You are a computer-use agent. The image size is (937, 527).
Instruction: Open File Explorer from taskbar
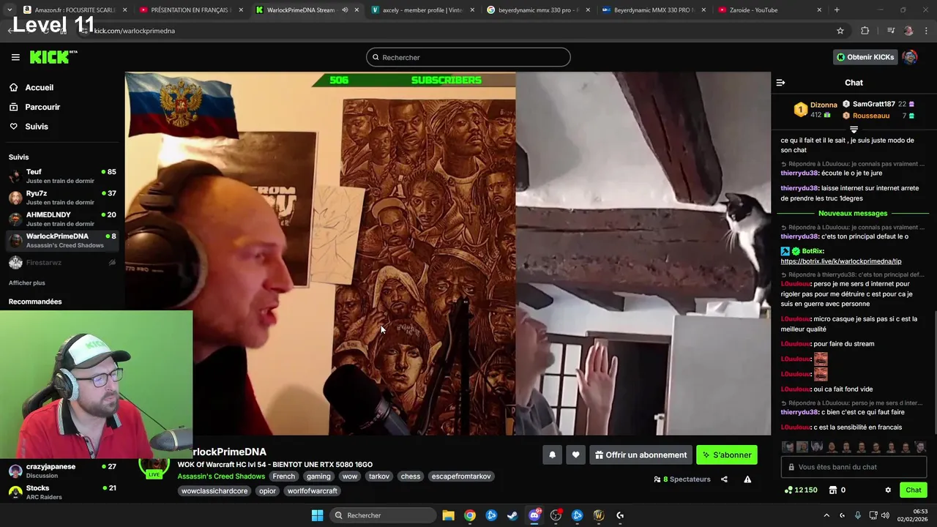tap(449, 515)
